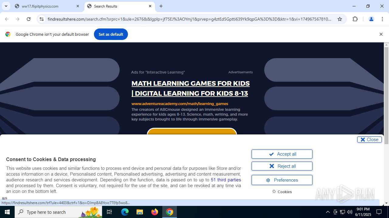The image size is (389, 218).
Task: Click the scrollbar's down arrow
Action: (386, 203)
